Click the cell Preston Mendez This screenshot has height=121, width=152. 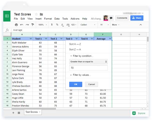22,106
